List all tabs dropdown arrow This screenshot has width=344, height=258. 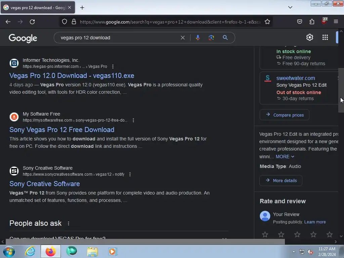click(x=290, y=7)
